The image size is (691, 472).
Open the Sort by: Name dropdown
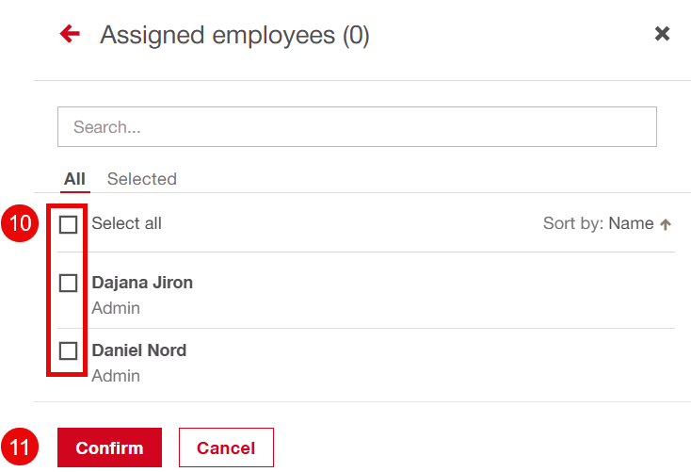click(598, 224)
